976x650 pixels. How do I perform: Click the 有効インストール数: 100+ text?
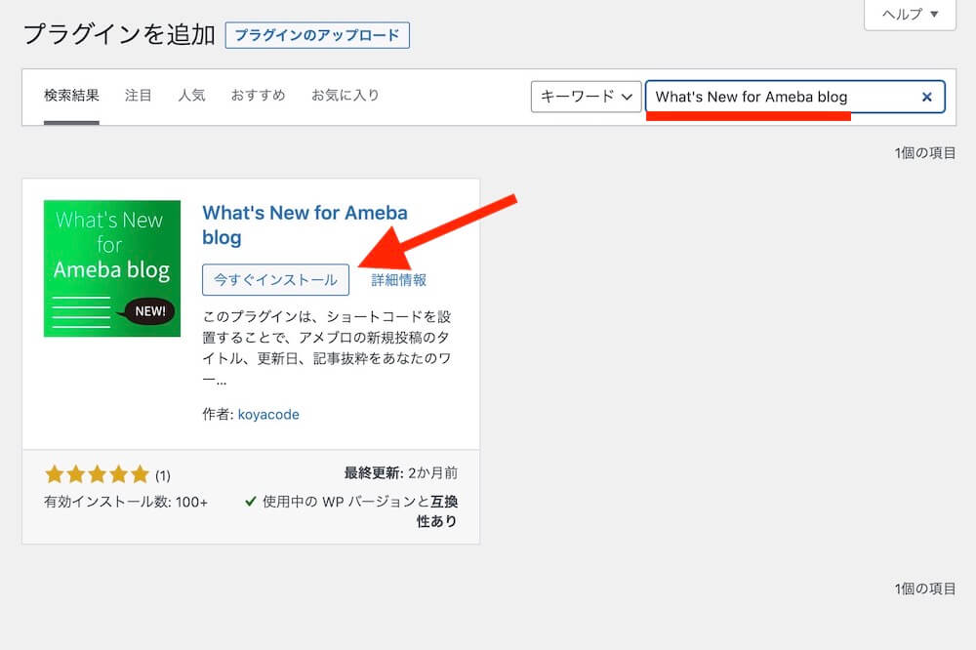click(x=126, y=502)
